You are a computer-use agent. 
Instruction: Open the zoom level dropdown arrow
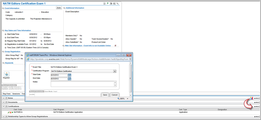click(128, 99)
